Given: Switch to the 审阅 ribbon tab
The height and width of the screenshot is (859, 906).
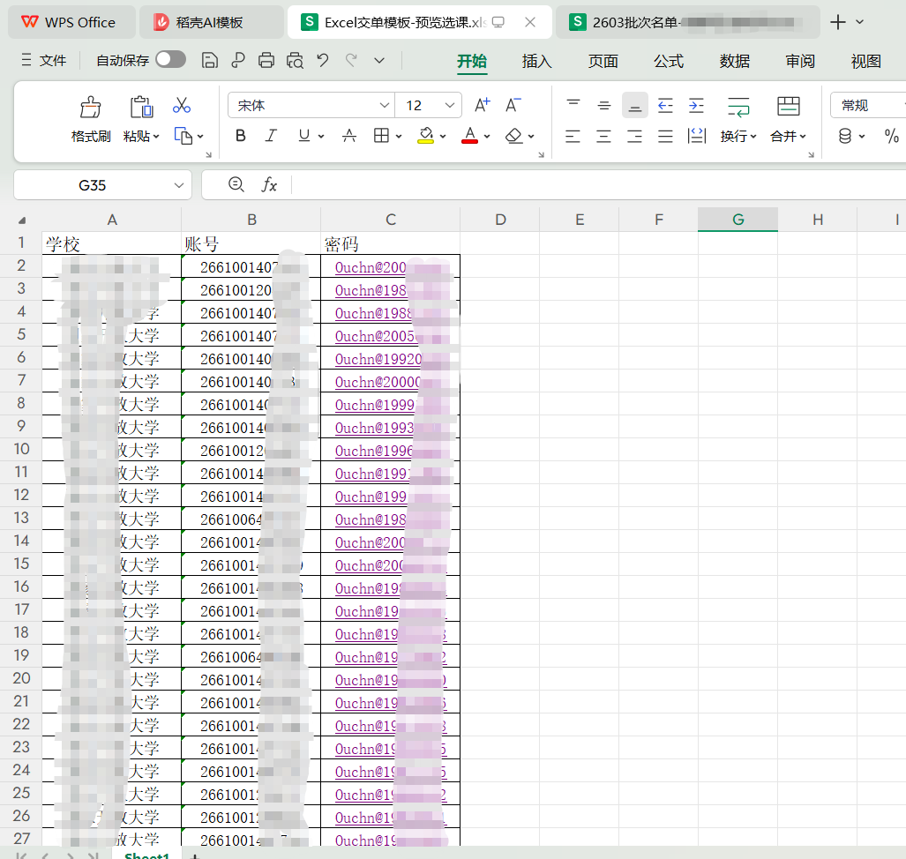Looking at the screenshot, I should pyautogui.click(x=800, y=61).
